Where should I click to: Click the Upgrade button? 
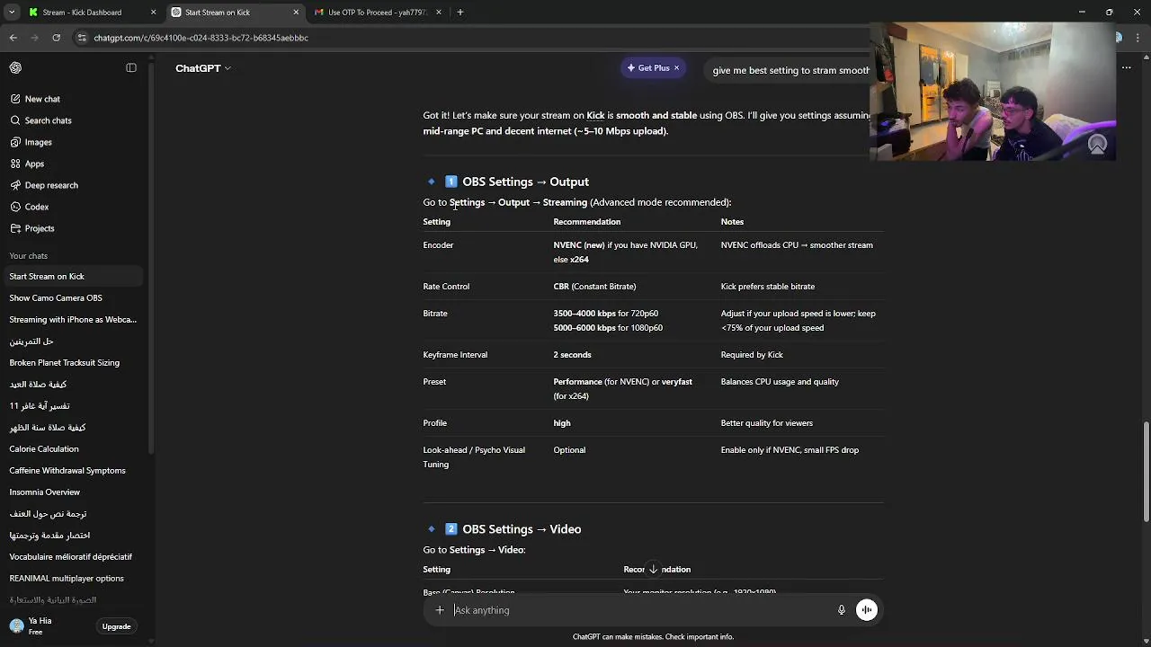click(116, 626)
